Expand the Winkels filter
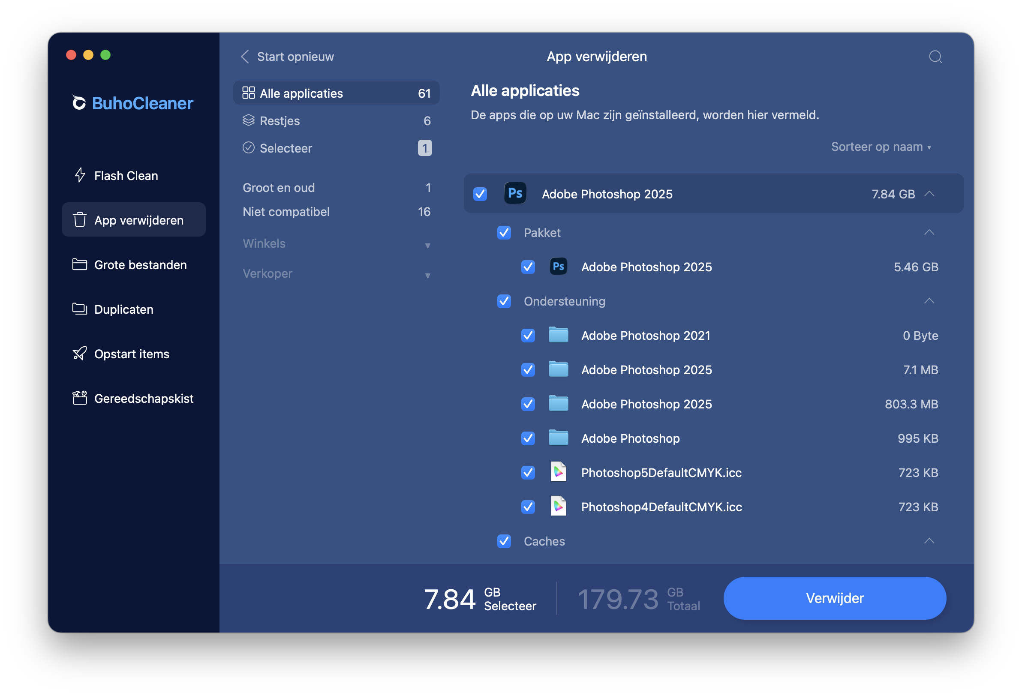 [336, 243]
